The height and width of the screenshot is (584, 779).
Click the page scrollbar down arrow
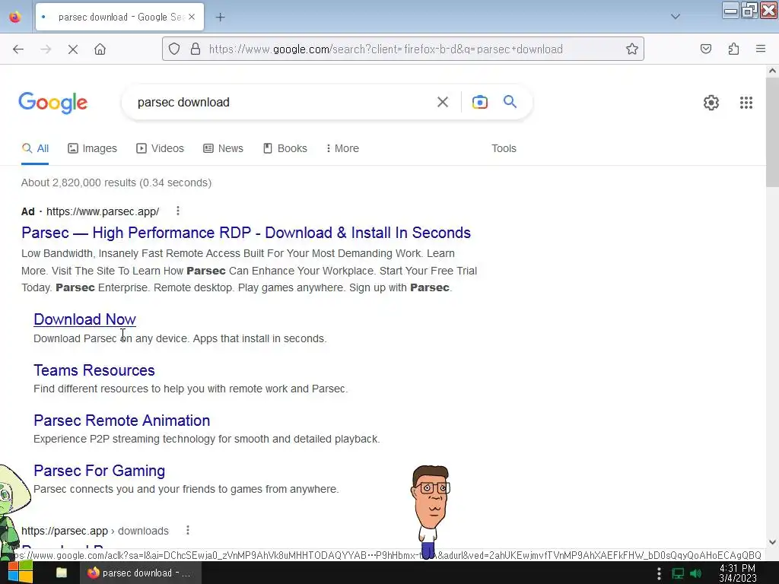772,542
